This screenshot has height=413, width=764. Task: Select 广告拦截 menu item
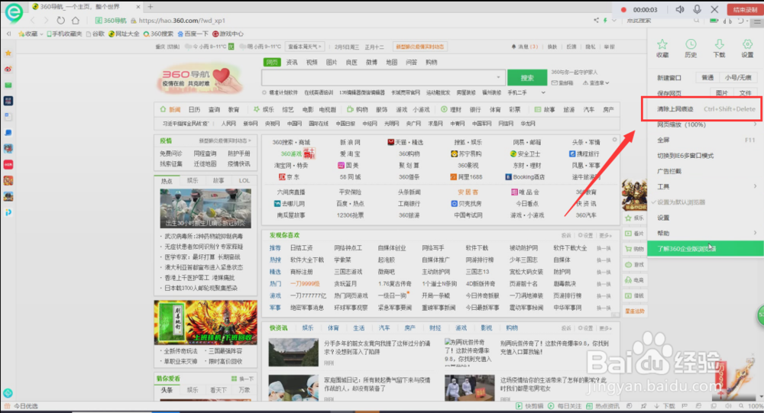pyautogui.click(x=706, y=172)
